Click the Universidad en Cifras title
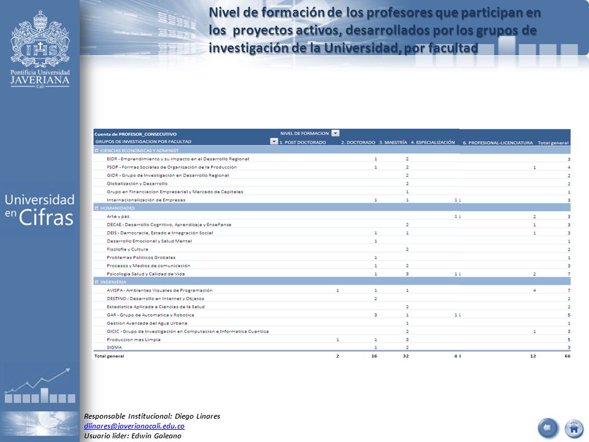This screenshot has width=589, height=442. 39,210
